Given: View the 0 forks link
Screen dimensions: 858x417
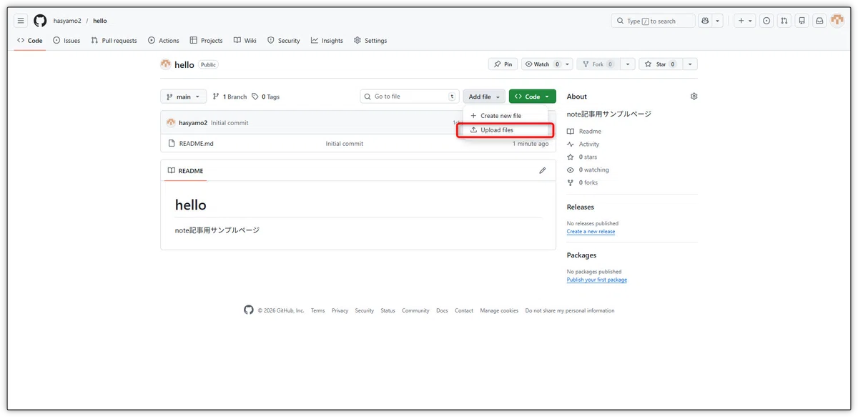Looking at the screenshot, I should click(583, 183).
